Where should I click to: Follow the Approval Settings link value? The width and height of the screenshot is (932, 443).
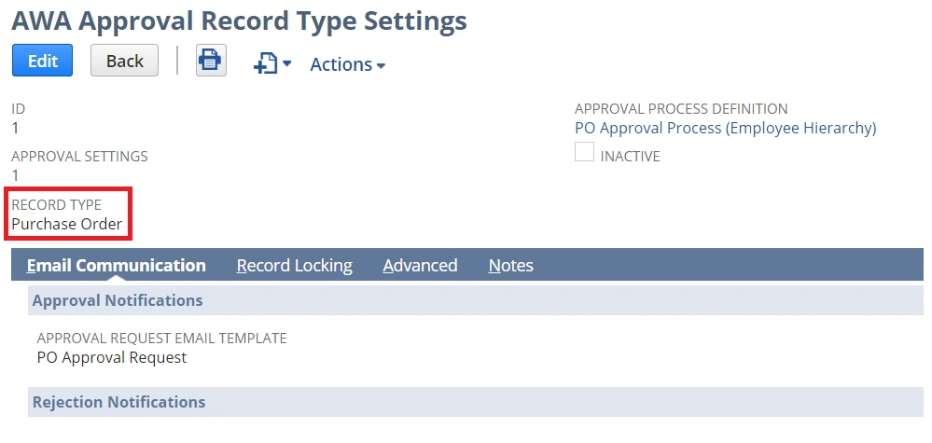tap(15, 175)
